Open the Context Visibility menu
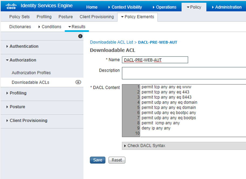Screen dimensions: 246x179 (125, 7)
